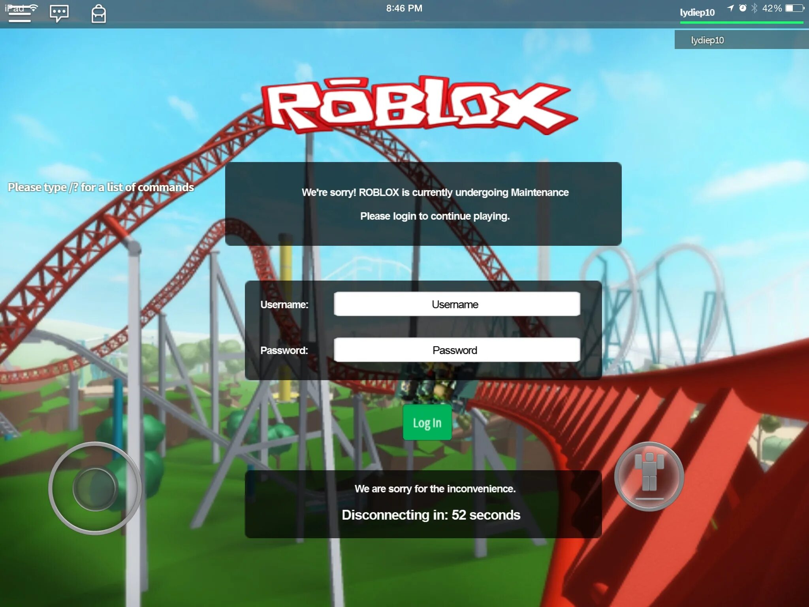The image size is (809, 607).
Task: Click the lydiep10 account label top right
Action: tap(742, 40)
